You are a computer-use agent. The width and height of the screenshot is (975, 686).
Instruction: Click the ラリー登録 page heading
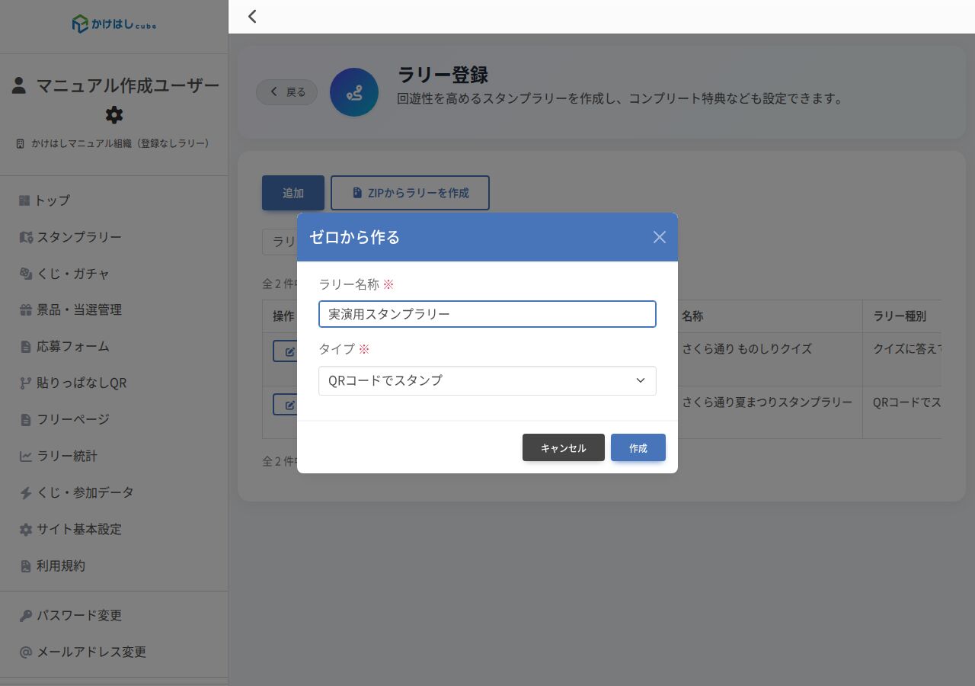click(443, 75)
